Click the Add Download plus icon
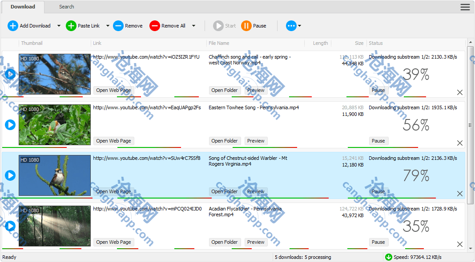Screen dimensions: 475x262 [x=13, y=26]
